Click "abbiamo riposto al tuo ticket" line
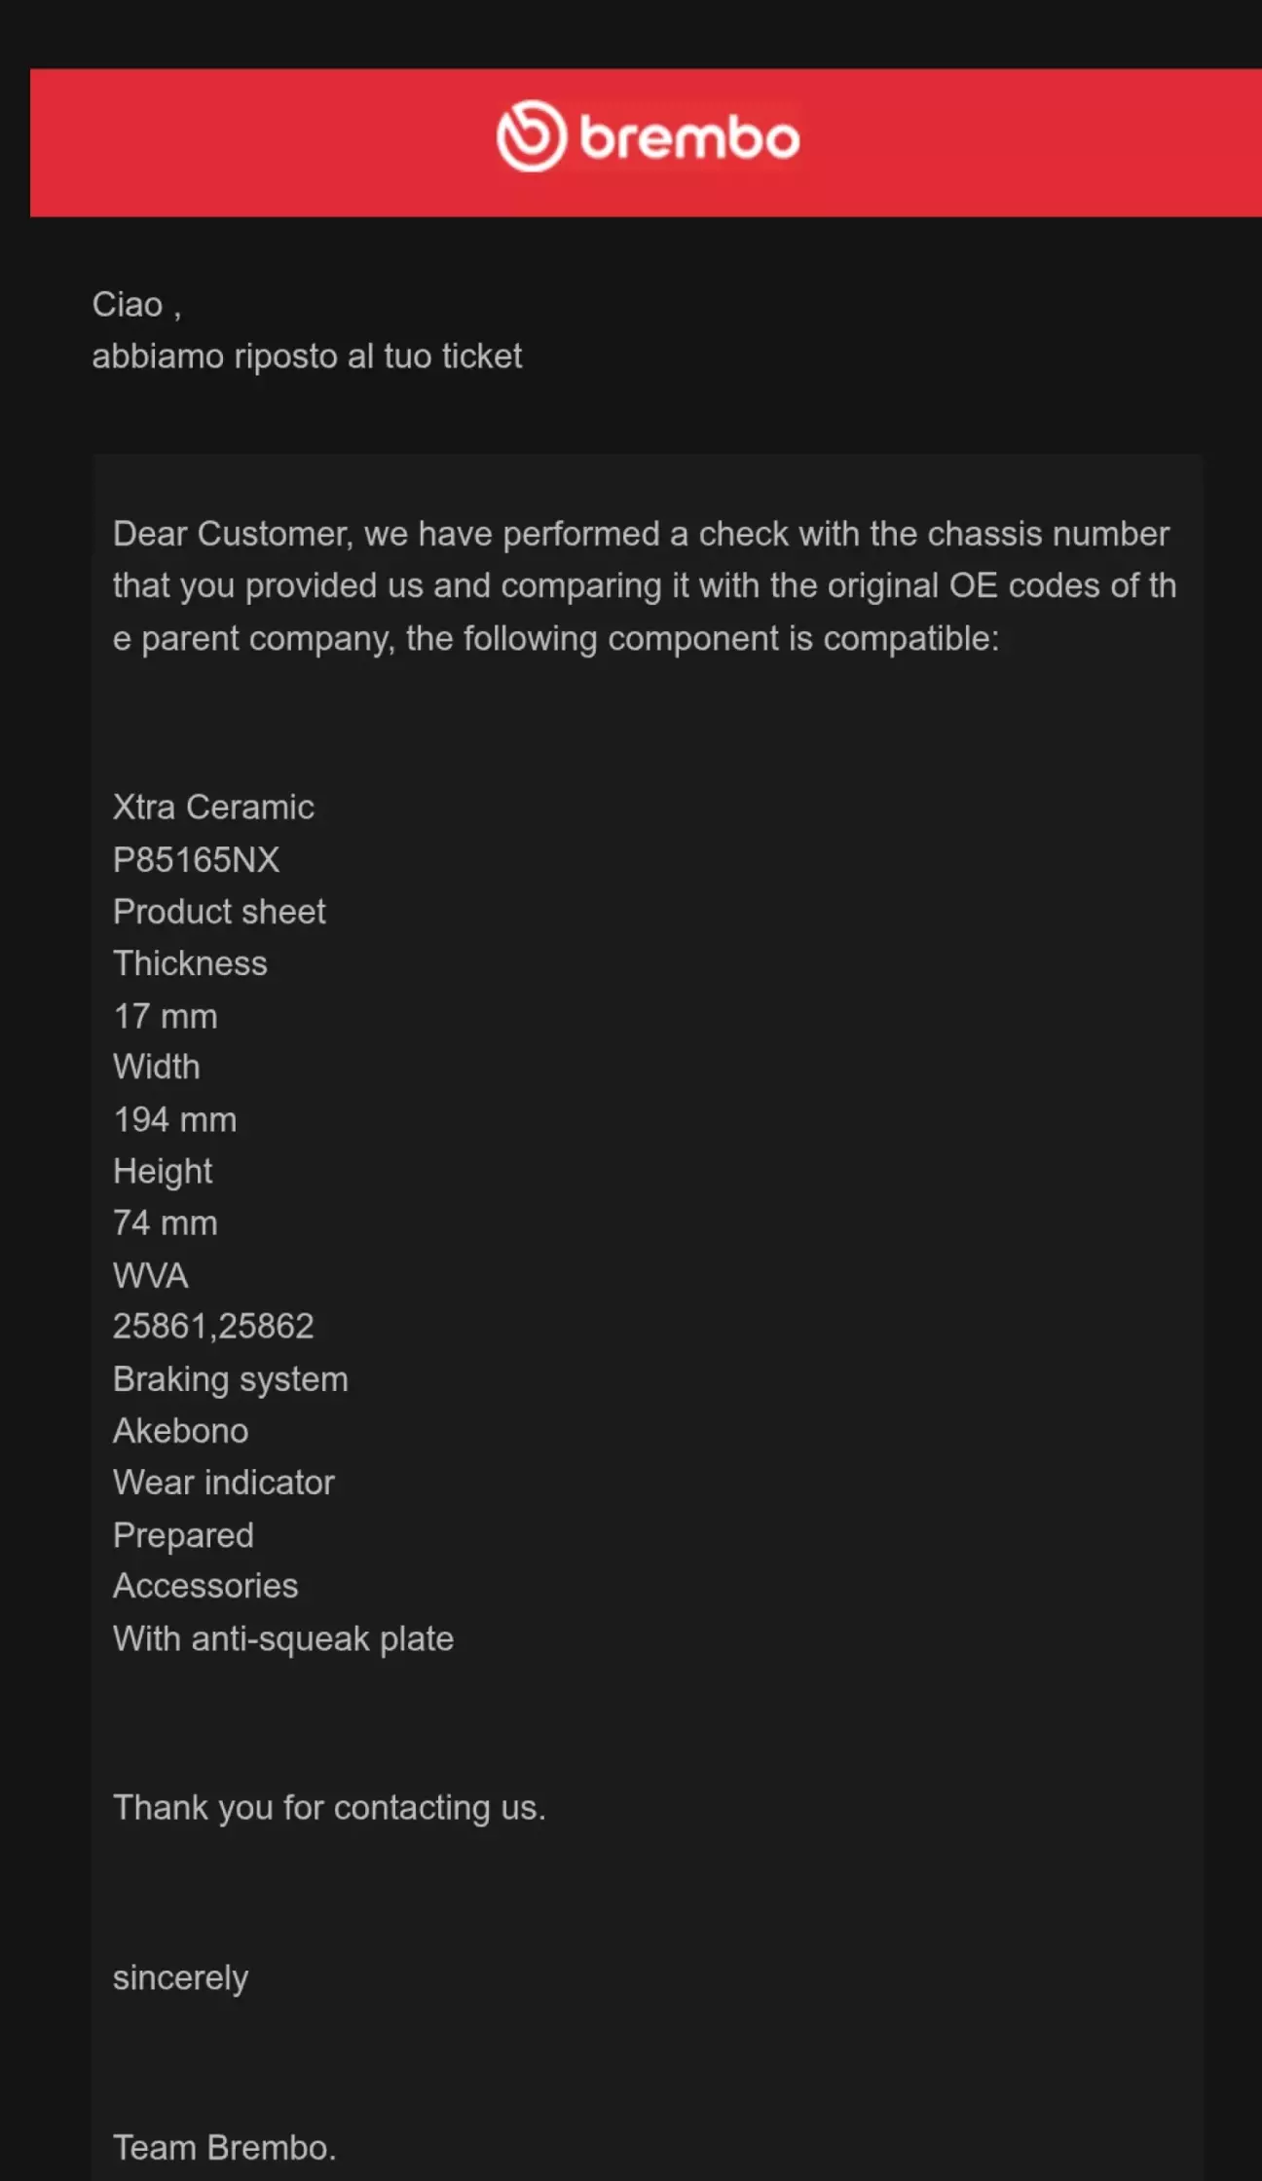 307,357
